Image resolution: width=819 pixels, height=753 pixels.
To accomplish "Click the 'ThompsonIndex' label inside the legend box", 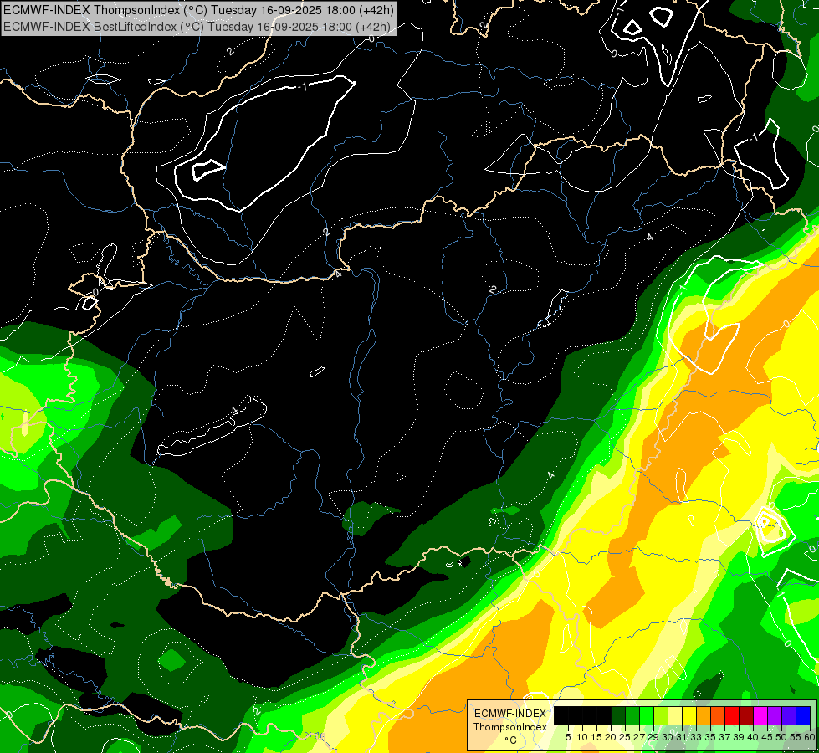I will [x=510, y=727].
